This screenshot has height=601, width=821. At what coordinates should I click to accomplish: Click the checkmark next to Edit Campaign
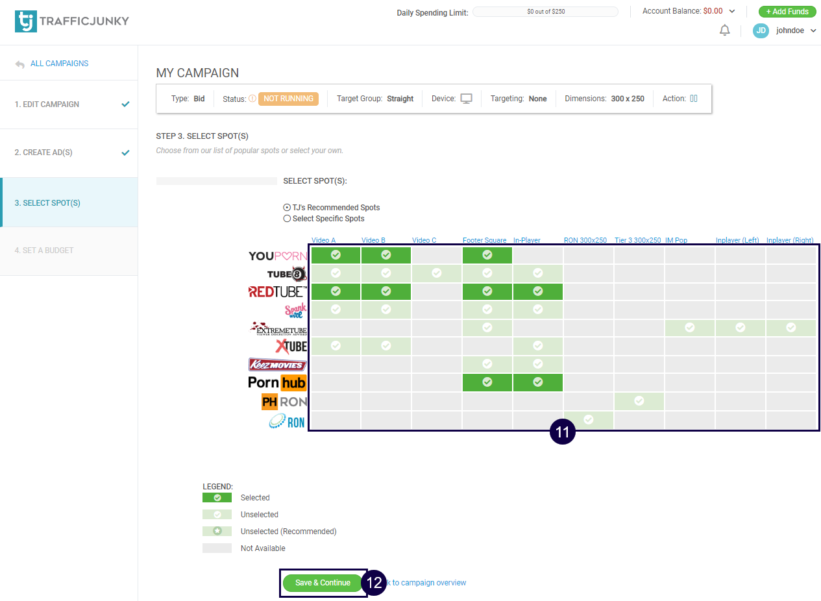[125, 104]
